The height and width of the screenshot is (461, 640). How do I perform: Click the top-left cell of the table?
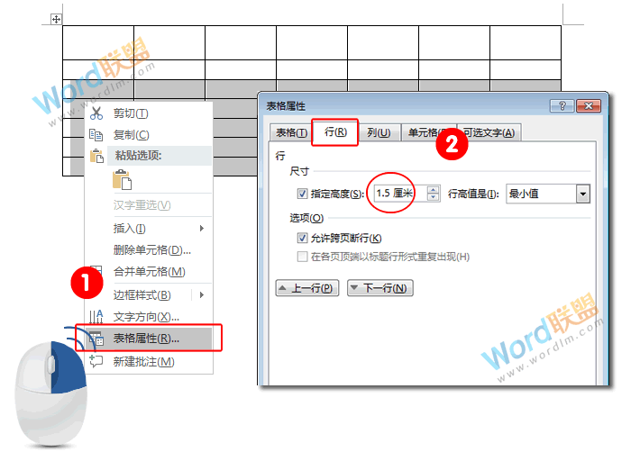pyautogui.click(x=98, y=43)
